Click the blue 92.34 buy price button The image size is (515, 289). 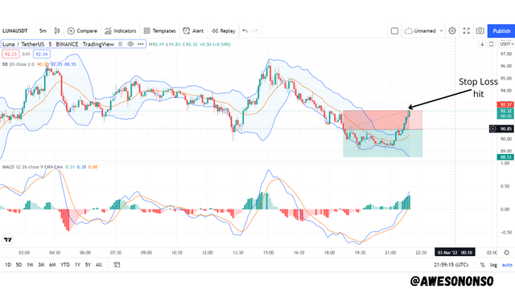point(42,54)
